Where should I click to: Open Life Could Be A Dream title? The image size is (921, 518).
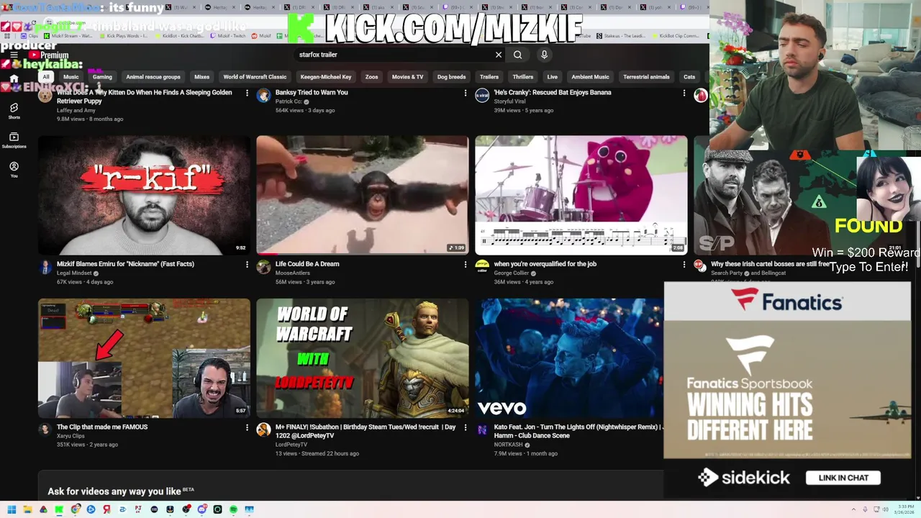click(x=307, y=264)
